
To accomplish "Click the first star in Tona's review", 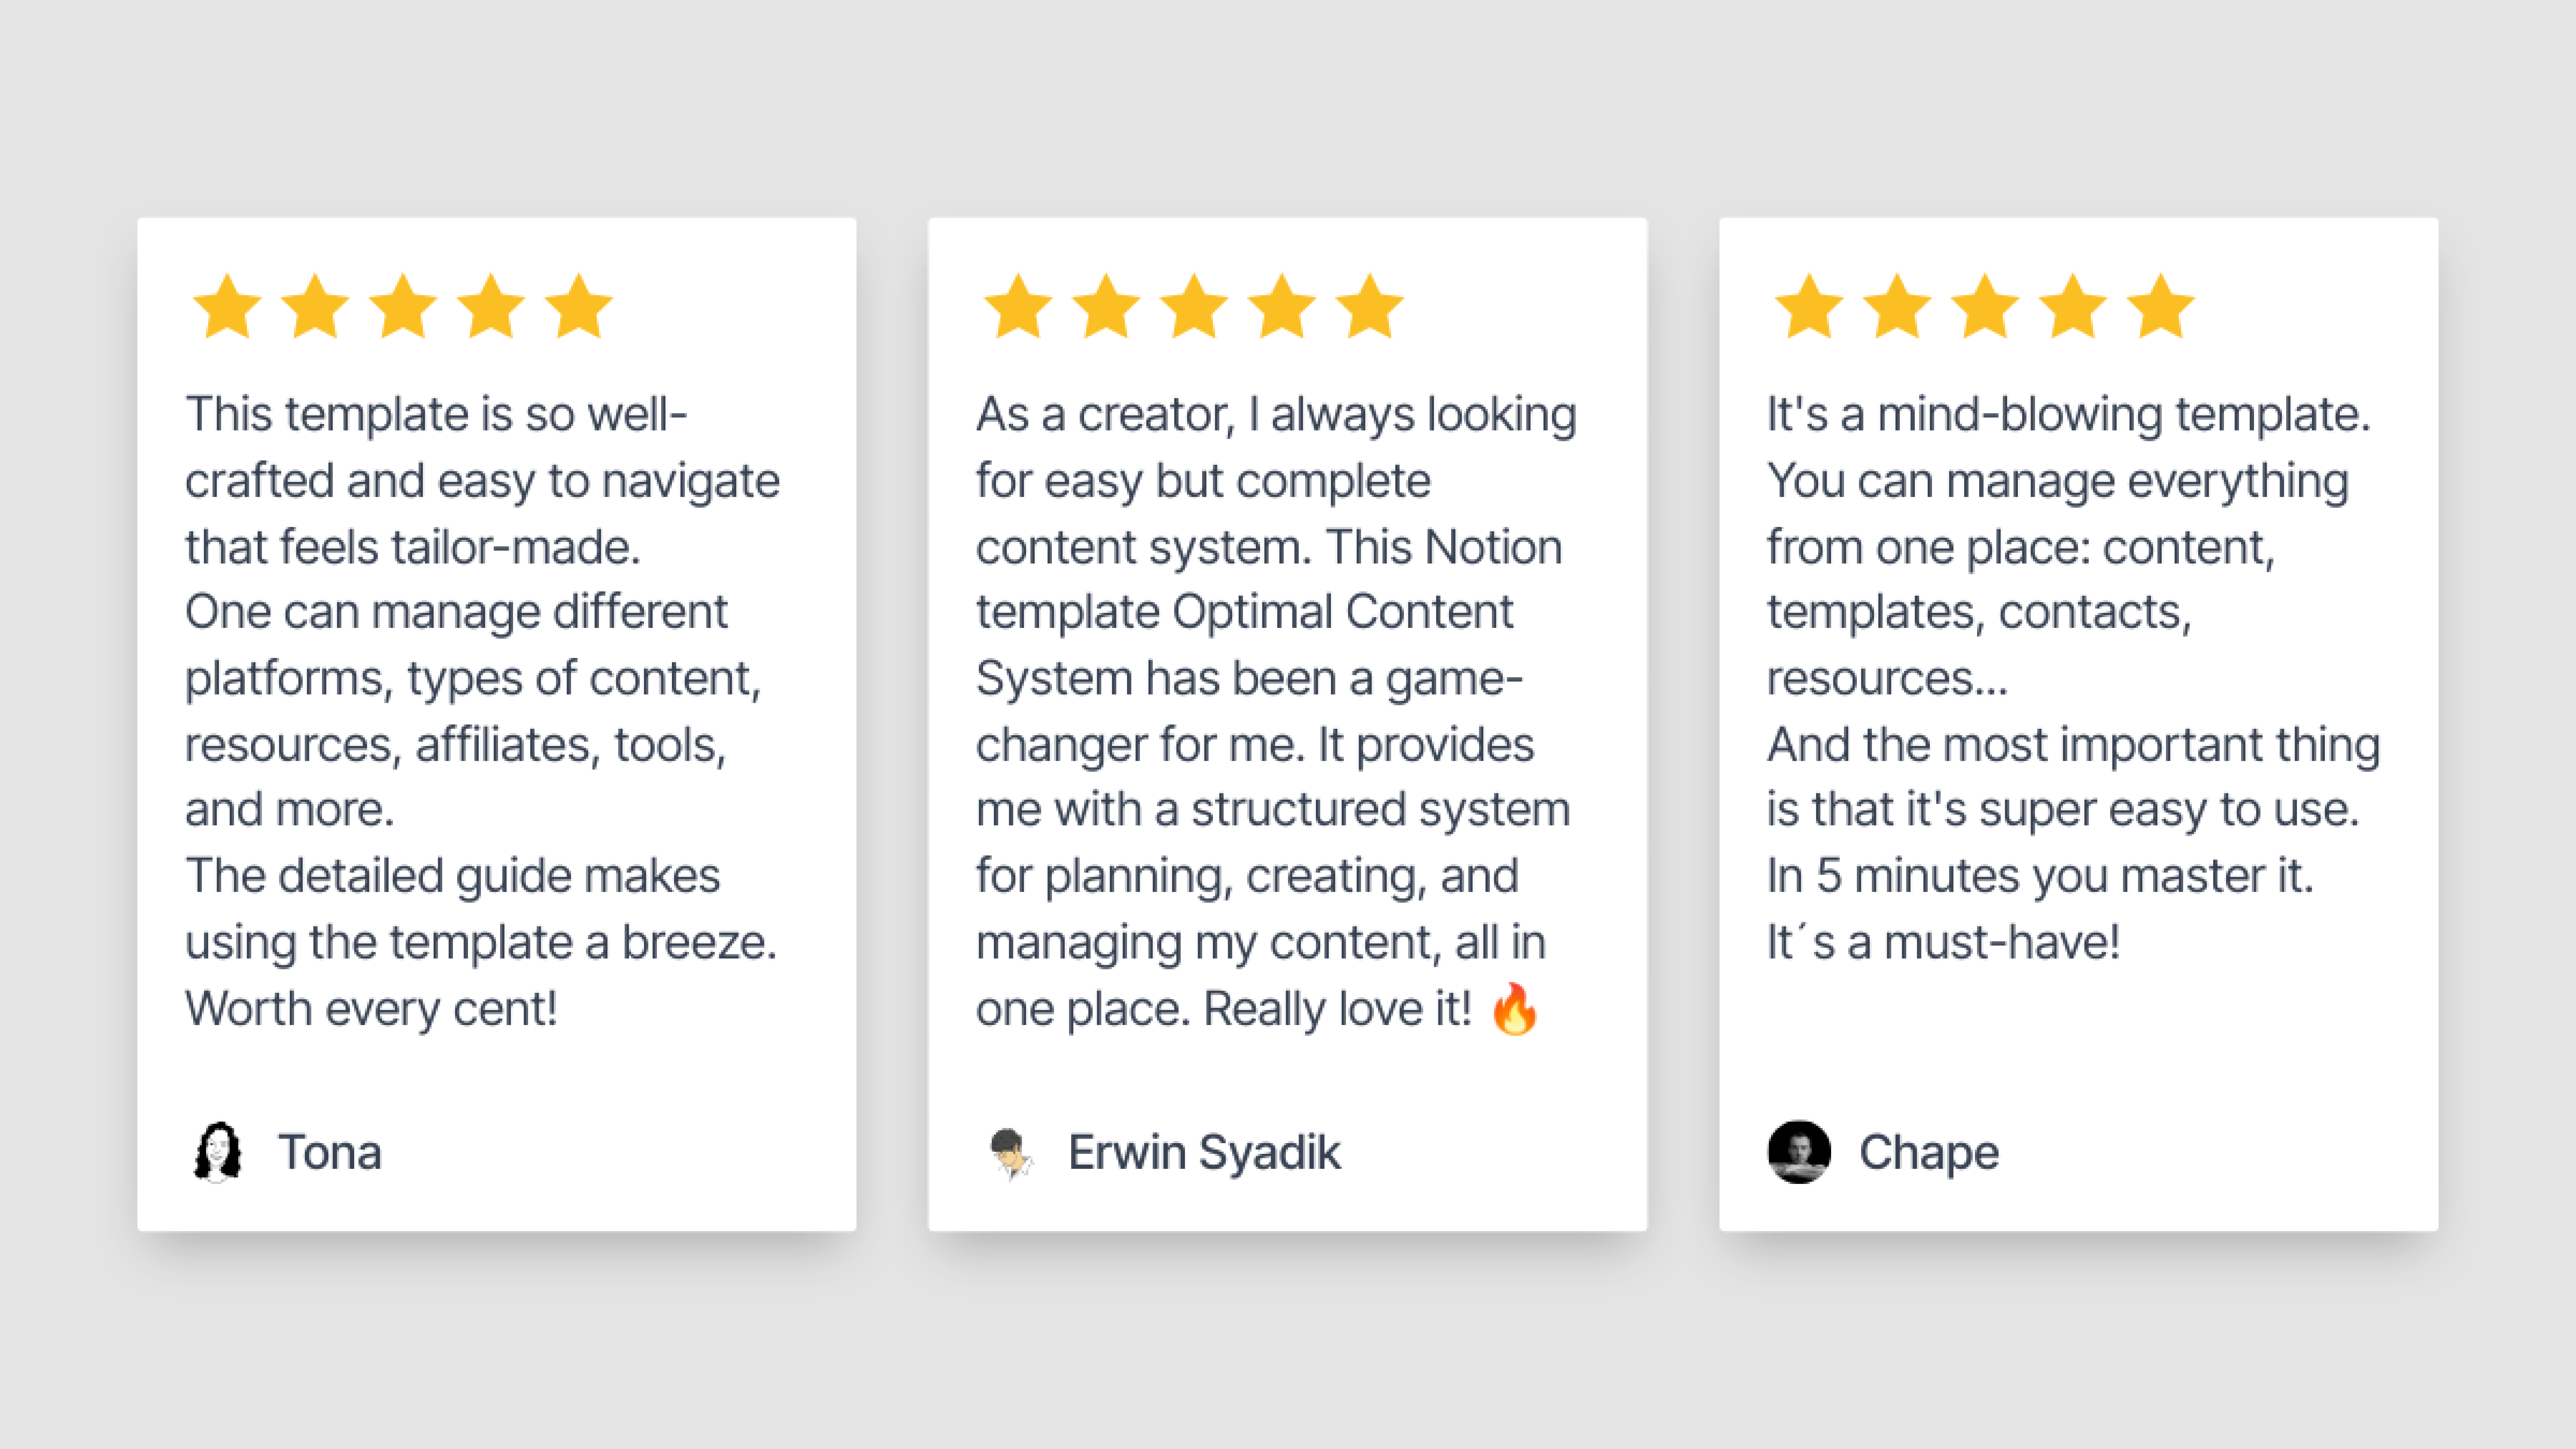I will (x=227, y=307).
